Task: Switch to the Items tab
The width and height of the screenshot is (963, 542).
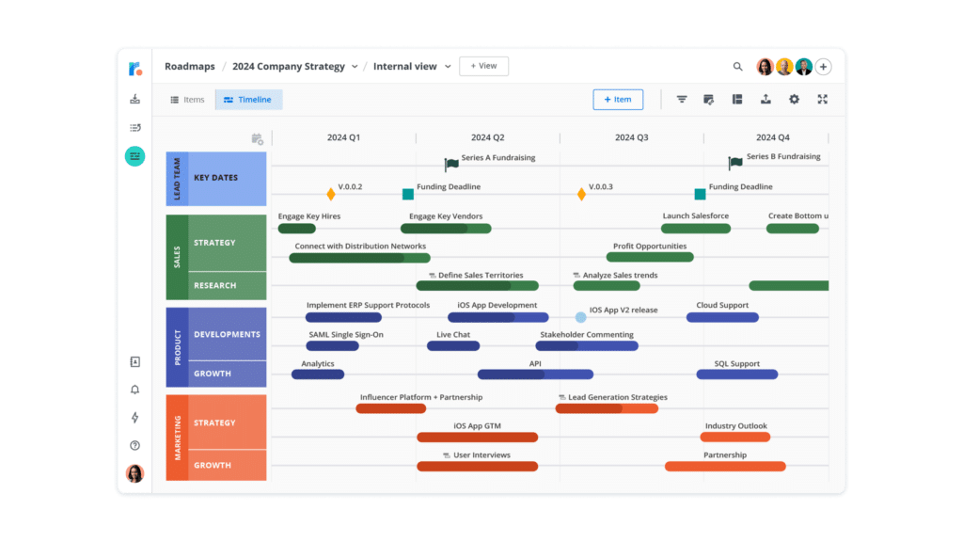Action: point(187,100)
